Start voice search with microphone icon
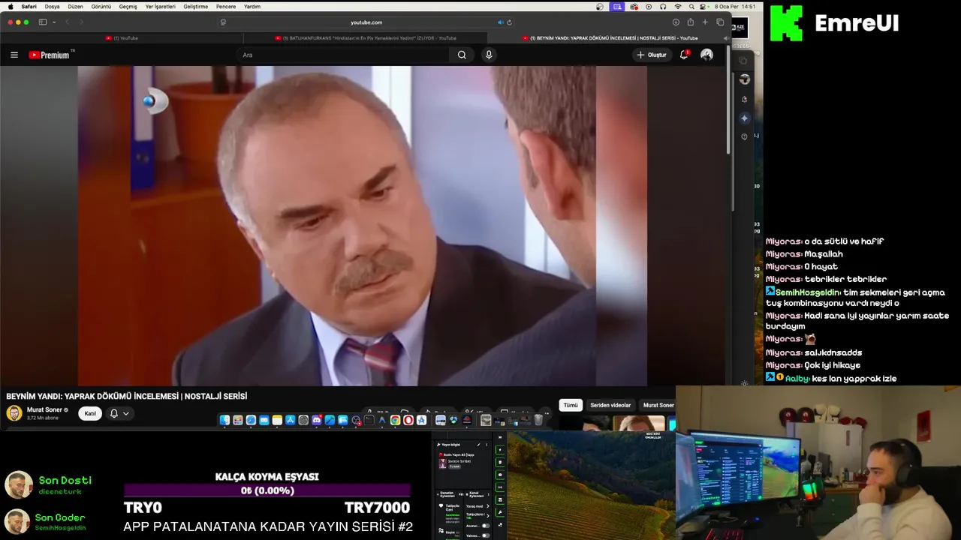This screenshot has height=540, width=961. tap(489, 55)
